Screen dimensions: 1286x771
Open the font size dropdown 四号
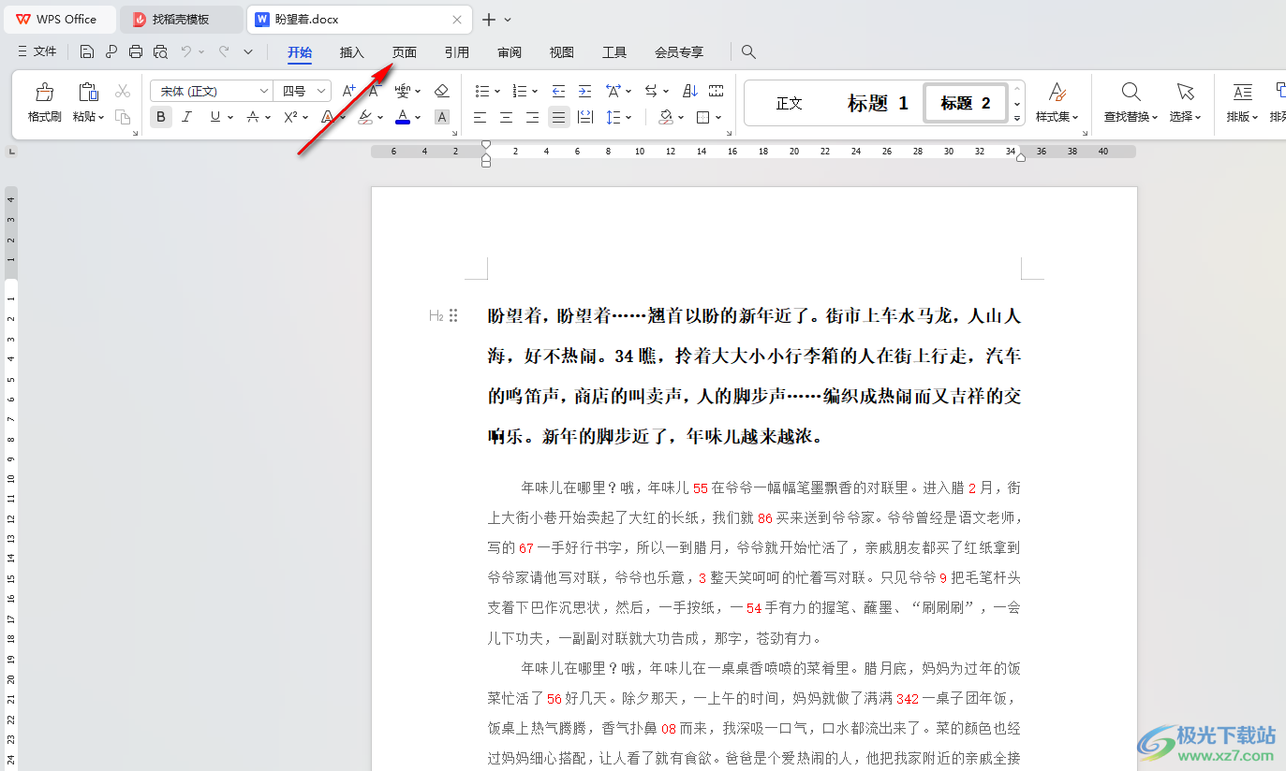[x=322, y=91]
